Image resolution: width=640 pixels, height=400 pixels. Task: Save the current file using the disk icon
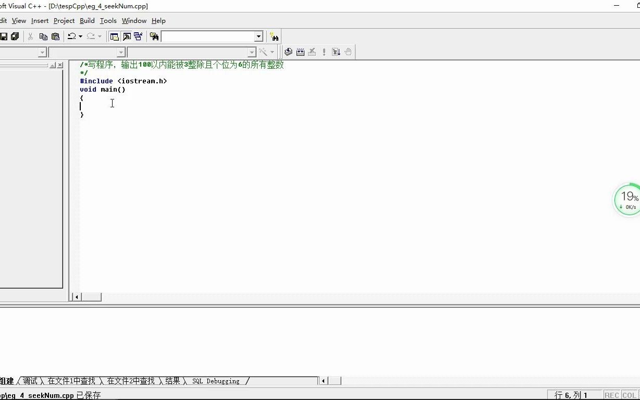(4, 36)
